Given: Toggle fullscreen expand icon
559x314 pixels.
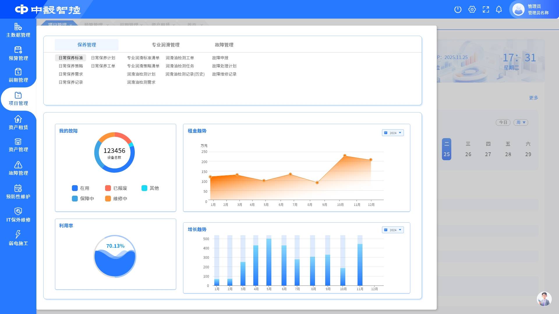Looking at the screenshot, I should click(x=486, y=10).
